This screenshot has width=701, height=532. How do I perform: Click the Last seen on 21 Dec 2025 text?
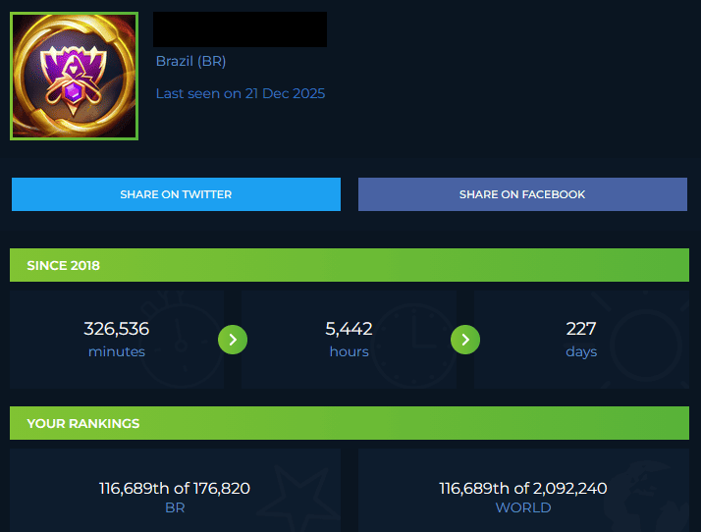[241, 93]
